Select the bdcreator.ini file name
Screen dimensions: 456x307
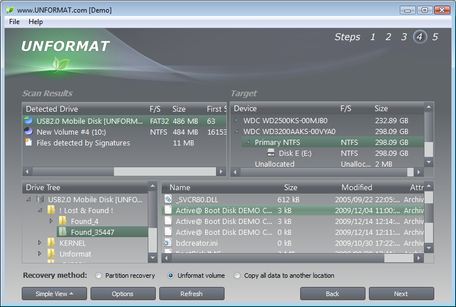(x=196, y=243)
